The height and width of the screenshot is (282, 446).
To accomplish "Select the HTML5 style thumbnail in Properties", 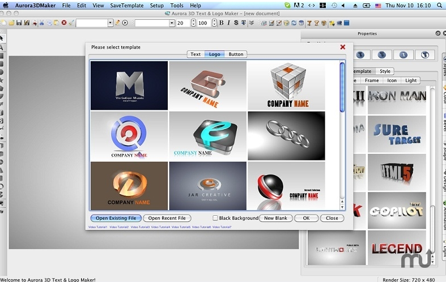I will [397, 173].
